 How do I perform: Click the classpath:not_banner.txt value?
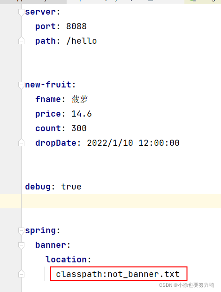point(118,274)
